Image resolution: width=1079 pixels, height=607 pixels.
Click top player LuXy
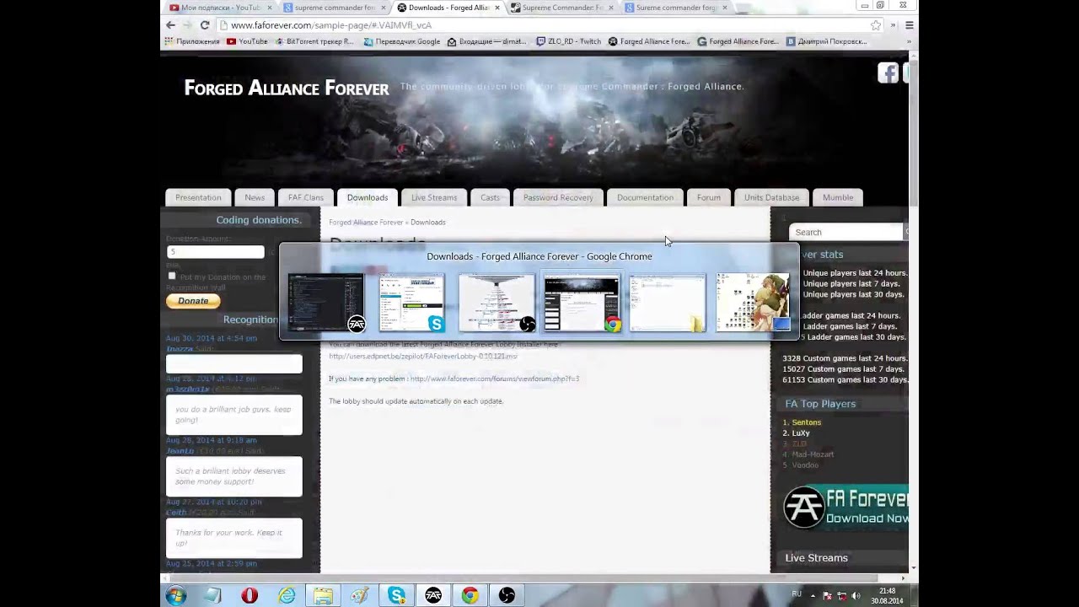coord(800,433)
